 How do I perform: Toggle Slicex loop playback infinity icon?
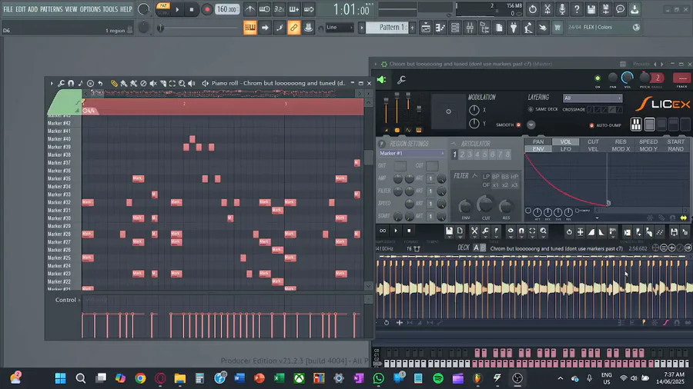coord(382,231)
